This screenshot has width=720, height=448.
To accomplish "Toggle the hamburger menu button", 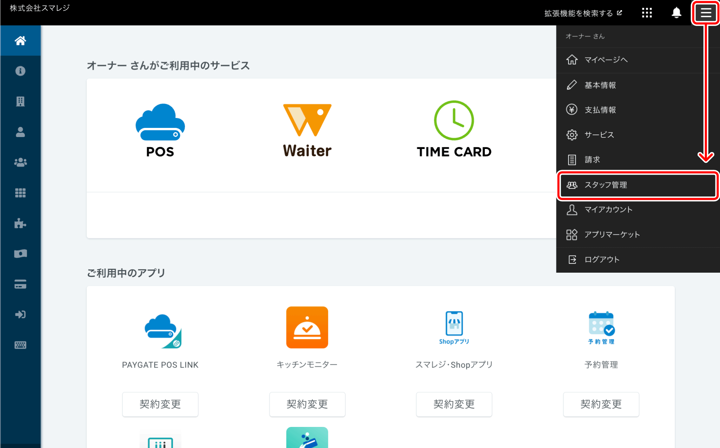I will pos(706,13).
